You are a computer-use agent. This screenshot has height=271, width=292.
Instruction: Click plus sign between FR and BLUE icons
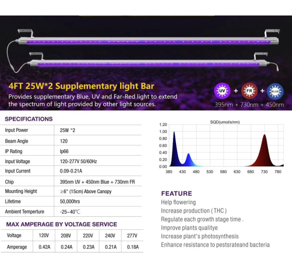pos(262,91)
